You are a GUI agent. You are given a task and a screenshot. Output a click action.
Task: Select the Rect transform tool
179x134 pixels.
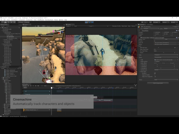click(x=15, y=22)
